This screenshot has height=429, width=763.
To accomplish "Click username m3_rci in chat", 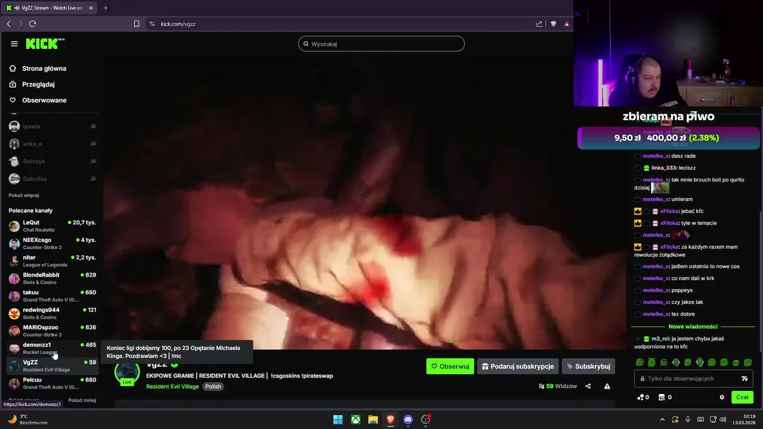I will tap(660, 338).
